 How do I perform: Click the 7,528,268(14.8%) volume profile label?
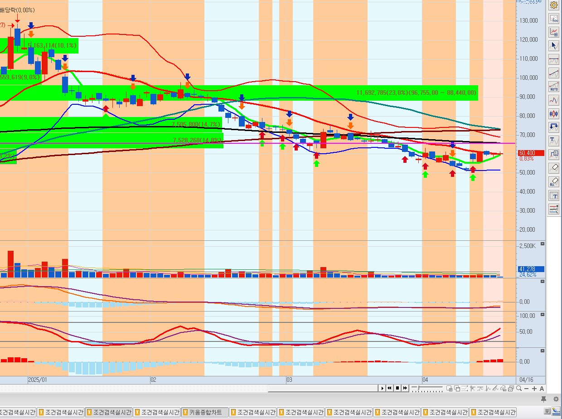pos(198,141)
